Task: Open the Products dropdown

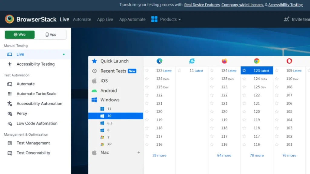Action: pyautogui.click(x=169, y=19)
